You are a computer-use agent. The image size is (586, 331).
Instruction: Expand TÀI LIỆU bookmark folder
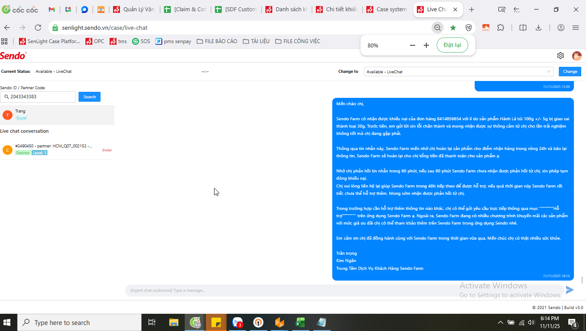(x=256, y=41)
